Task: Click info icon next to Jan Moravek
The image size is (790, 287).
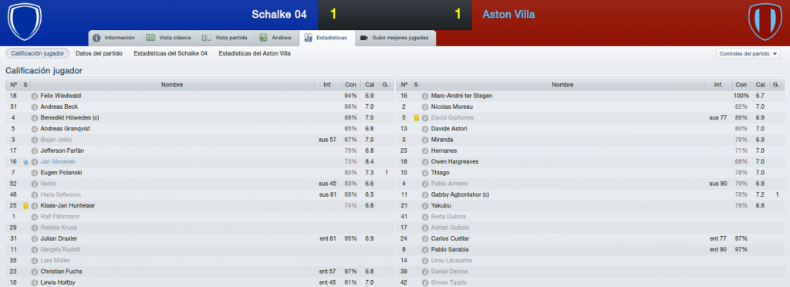Action: tap(34, 162)
